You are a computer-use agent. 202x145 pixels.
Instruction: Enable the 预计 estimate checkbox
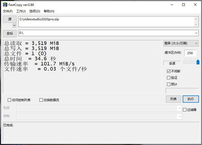169,84
